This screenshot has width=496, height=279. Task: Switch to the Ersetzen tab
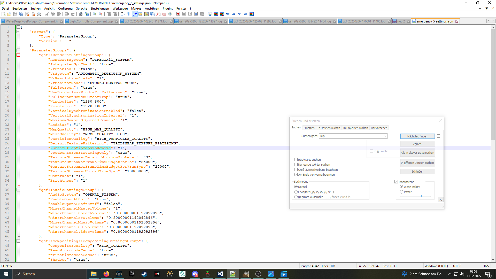click(309, 128)
